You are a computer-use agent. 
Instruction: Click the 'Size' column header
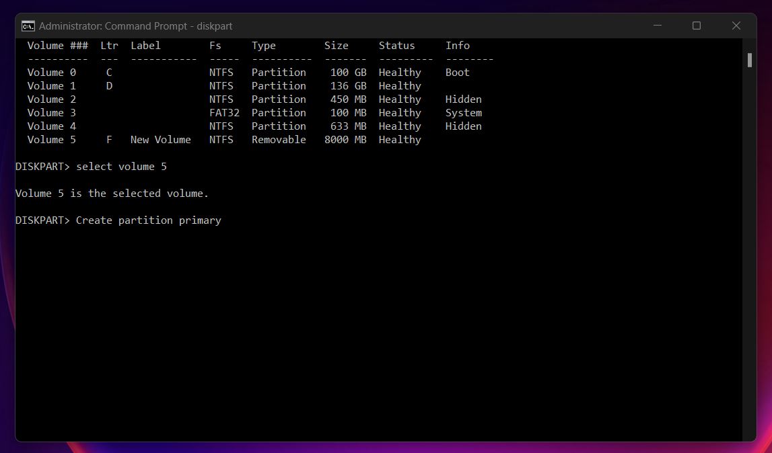click(x=337, y=46)
